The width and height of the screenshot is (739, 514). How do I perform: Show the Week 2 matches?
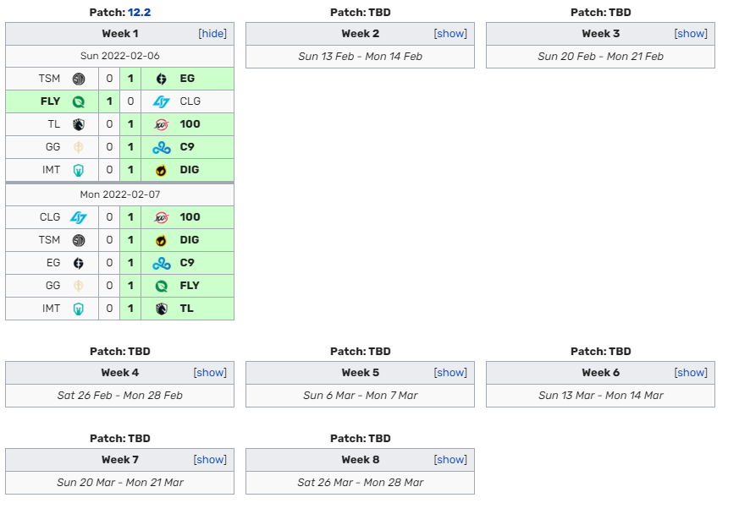pos(450,34)
